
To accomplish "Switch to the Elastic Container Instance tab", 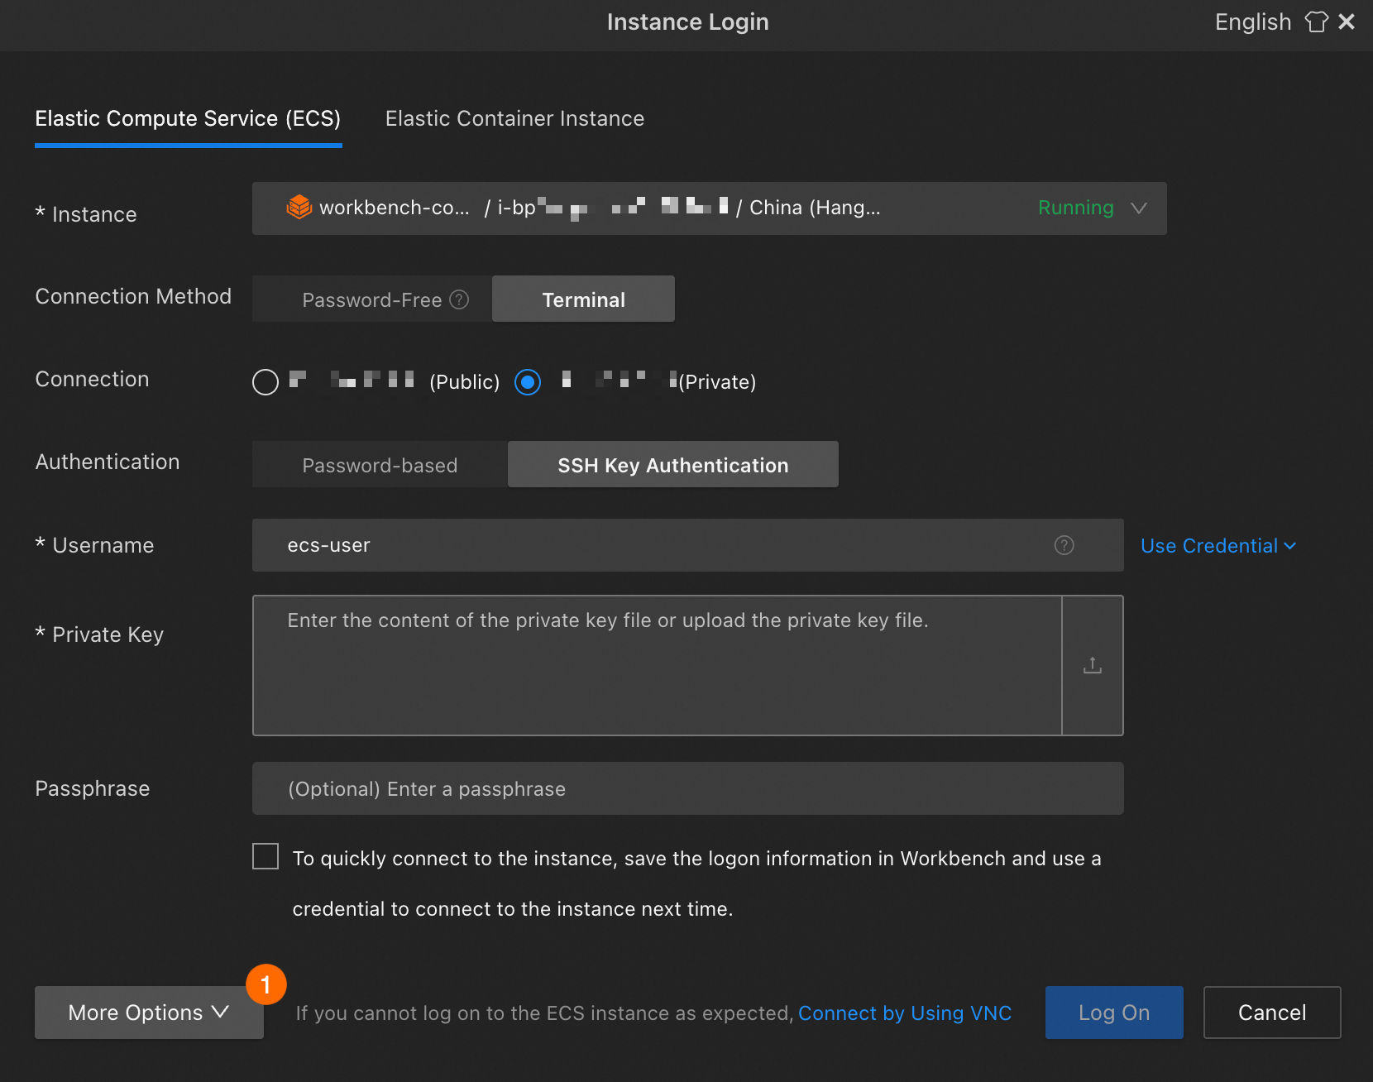I will [x=514, y=118].
